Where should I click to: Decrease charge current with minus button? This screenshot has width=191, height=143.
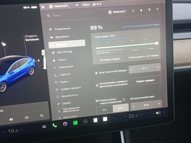[x=132, y=70]
